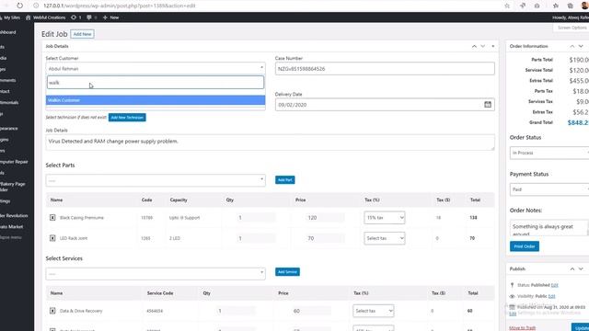Edit the Visibility Public link
Image resolution: width=589 pixels, height=331 pixels.
coord(551,296)
